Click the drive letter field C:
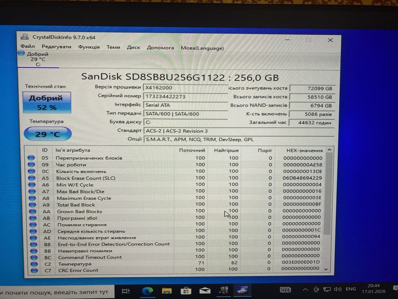Screen dimensions: 398x299 (x=185, y=122)
